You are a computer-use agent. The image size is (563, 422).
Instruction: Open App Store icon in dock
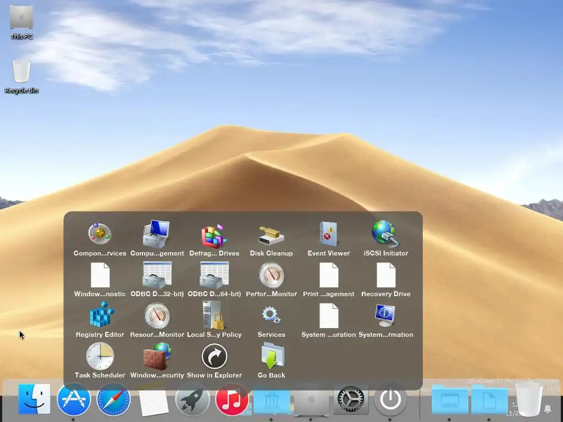[x=74, y=399]
